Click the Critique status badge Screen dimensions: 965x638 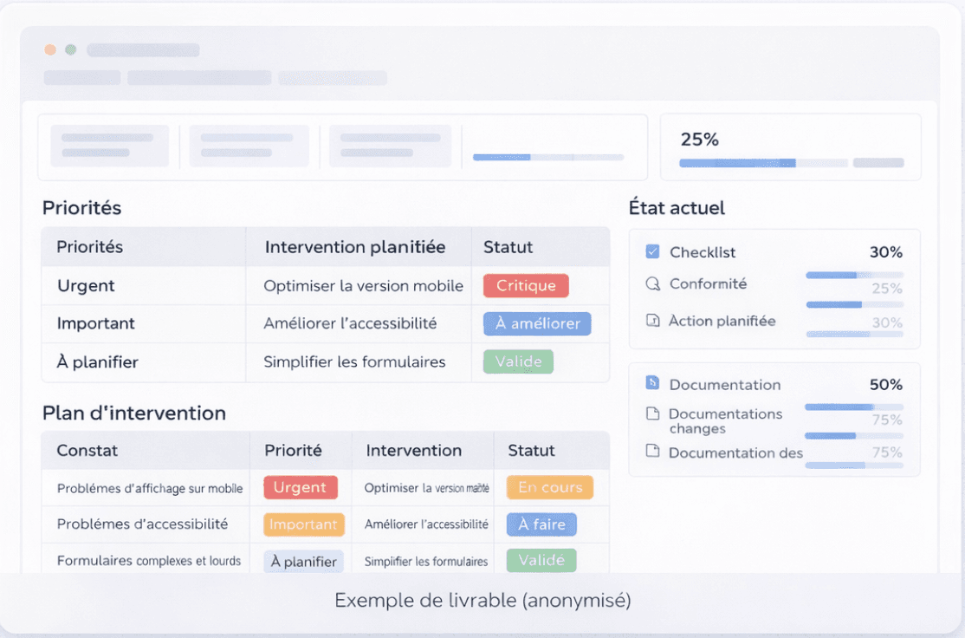tap(527, 285)
